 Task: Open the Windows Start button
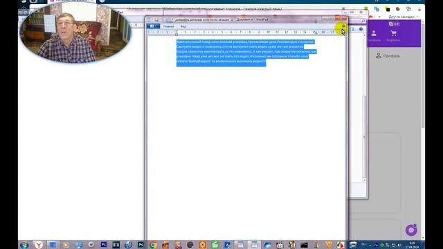(x=24, y=245)
